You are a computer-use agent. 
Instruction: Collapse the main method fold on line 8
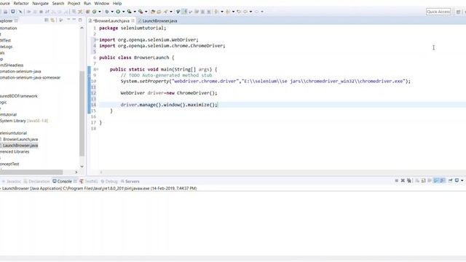pyautogui.click(x=97, y=69)
